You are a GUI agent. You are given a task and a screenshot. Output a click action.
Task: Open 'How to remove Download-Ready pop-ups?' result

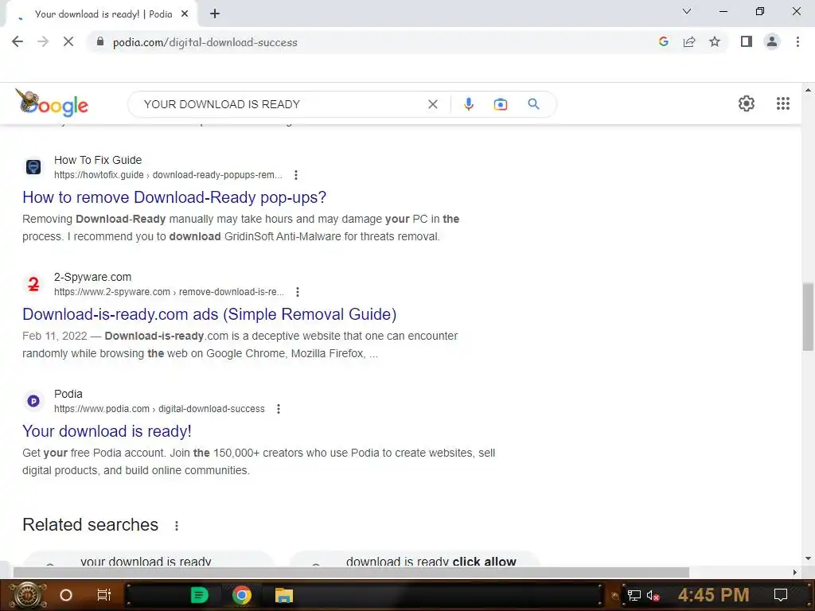(174, 197)
